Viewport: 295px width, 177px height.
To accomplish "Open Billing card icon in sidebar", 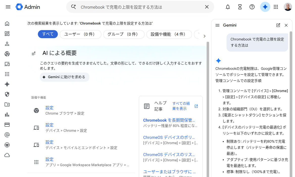I will pos(7,125).
